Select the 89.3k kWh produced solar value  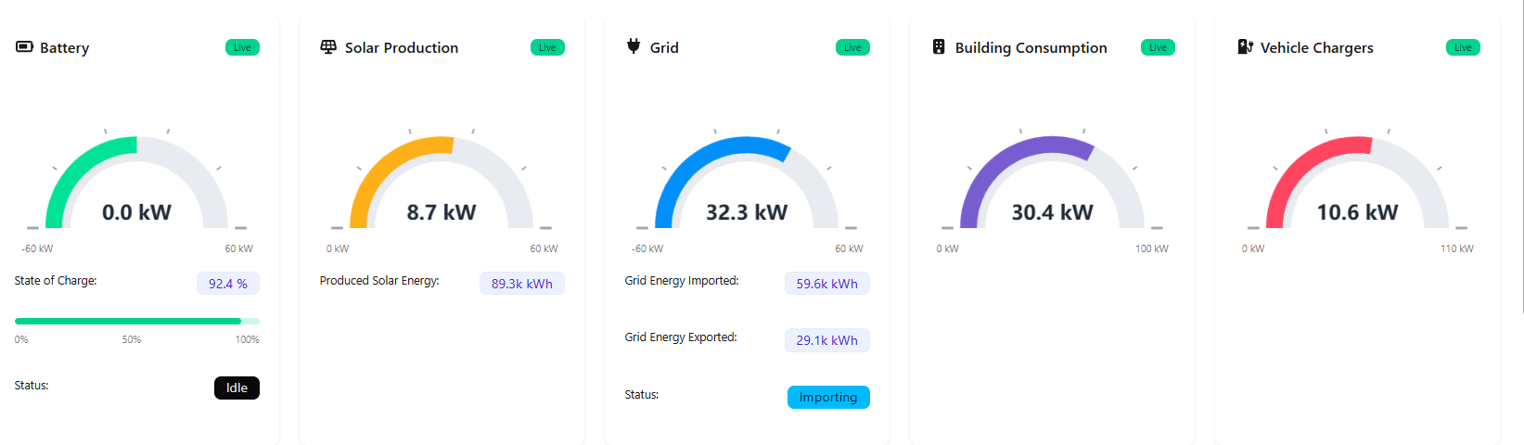coord(521,284)
